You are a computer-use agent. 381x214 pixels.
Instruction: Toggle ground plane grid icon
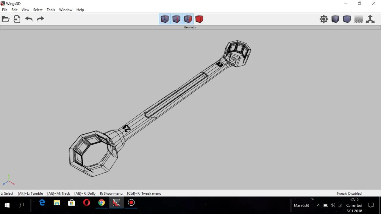[359, 19]
